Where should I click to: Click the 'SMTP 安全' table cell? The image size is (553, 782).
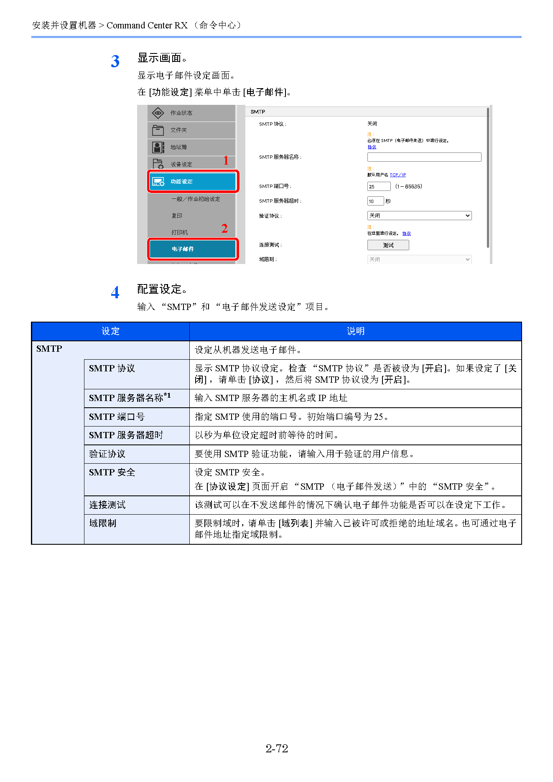pos(137,480)
